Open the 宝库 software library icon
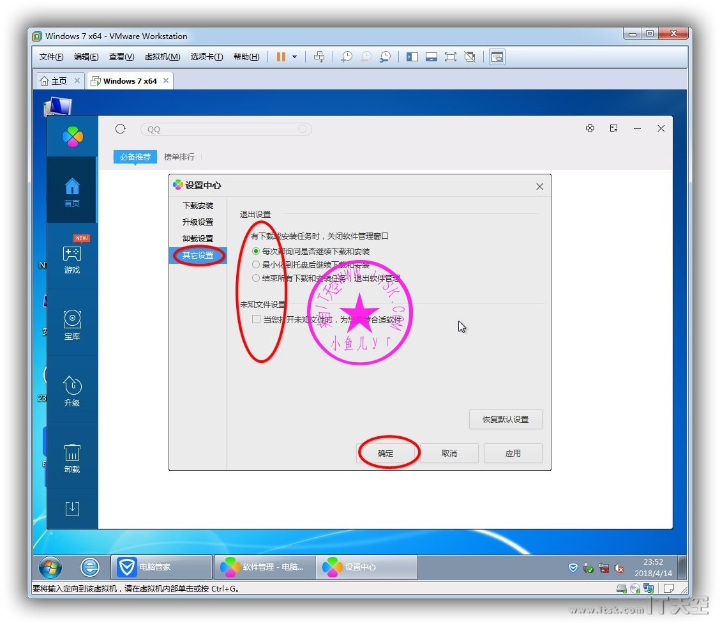The width and height of the screenshot is (720, 626). tap(72, 324)
